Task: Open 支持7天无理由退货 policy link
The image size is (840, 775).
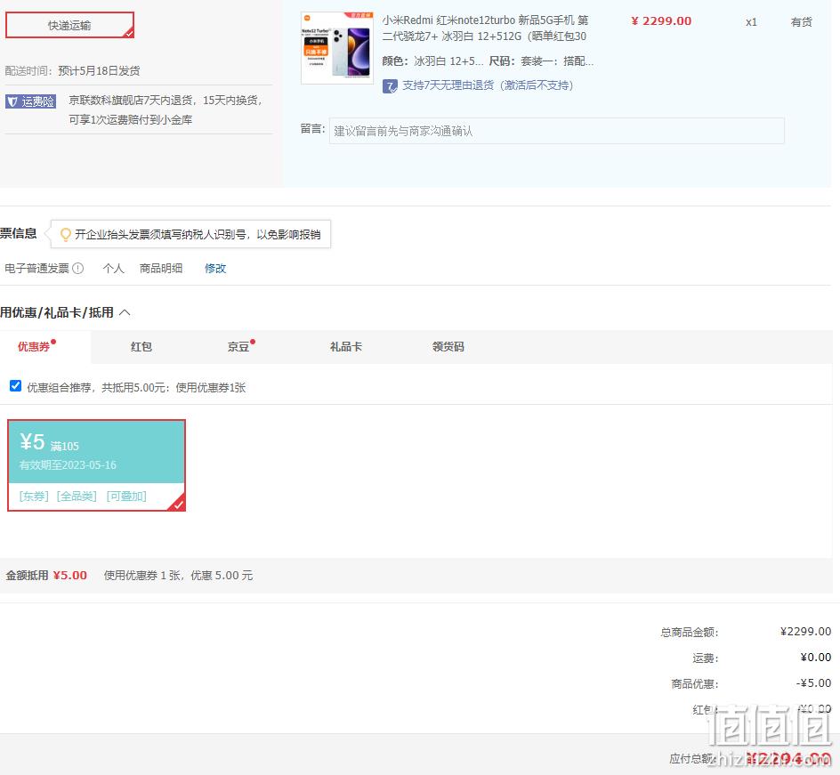Action: pyautogui.click(x=488, y=85)
